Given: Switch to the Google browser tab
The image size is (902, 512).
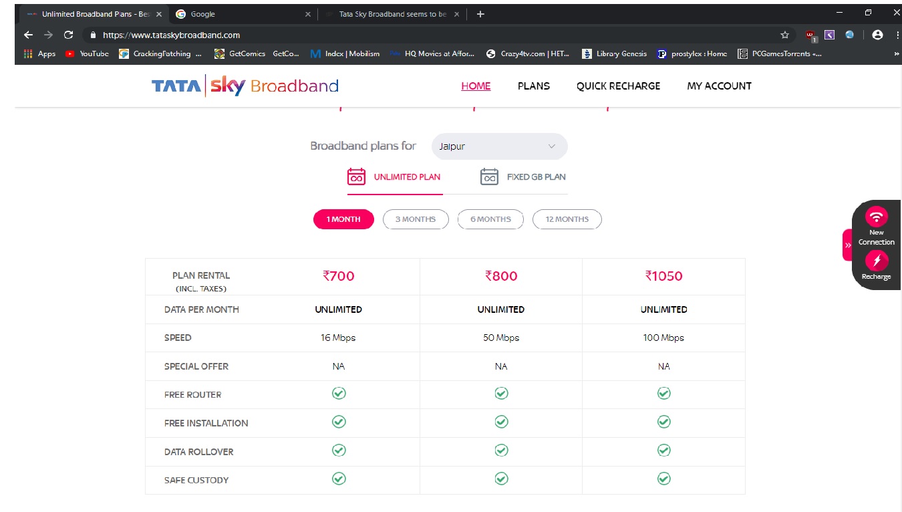Looking at the screenshot, I should 241,14.
